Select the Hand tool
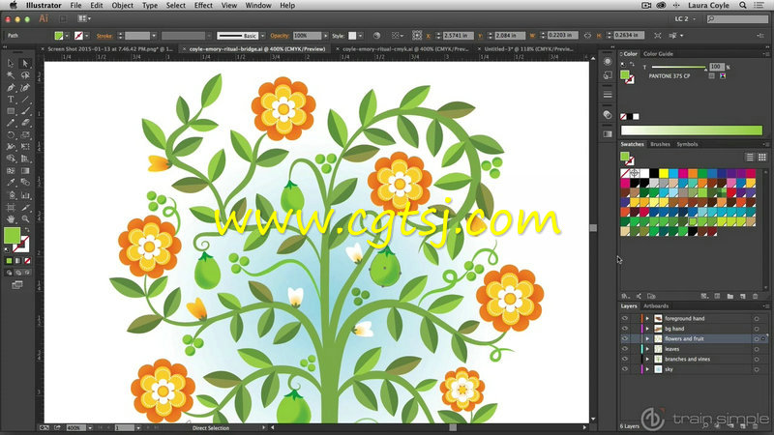This screenshot has height=435, width=774. point(11,219)
